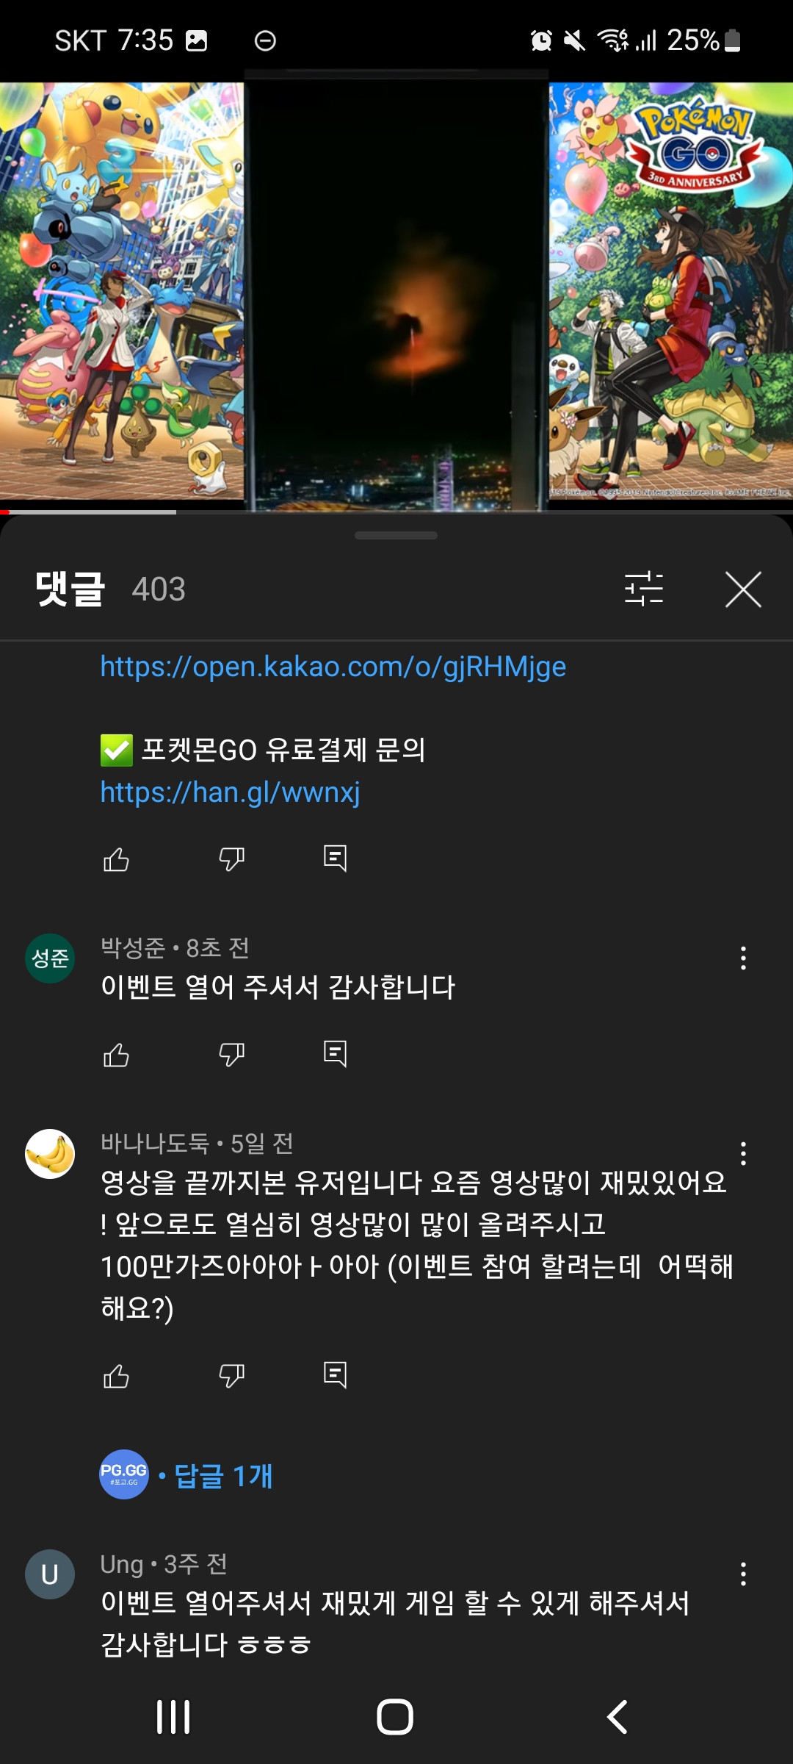Dislike 바나나도둑's comment
The height and width of the screenshot is (1764, 793).
231,1375
